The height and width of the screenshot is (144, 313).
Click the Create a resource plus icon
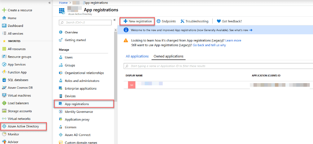tap(4, 10)
